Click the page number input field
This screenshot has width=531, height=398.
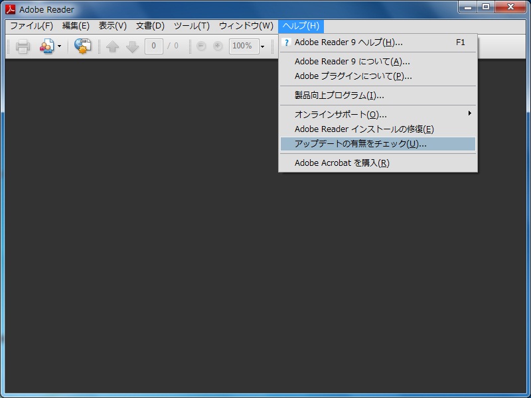tap(154, 46)
